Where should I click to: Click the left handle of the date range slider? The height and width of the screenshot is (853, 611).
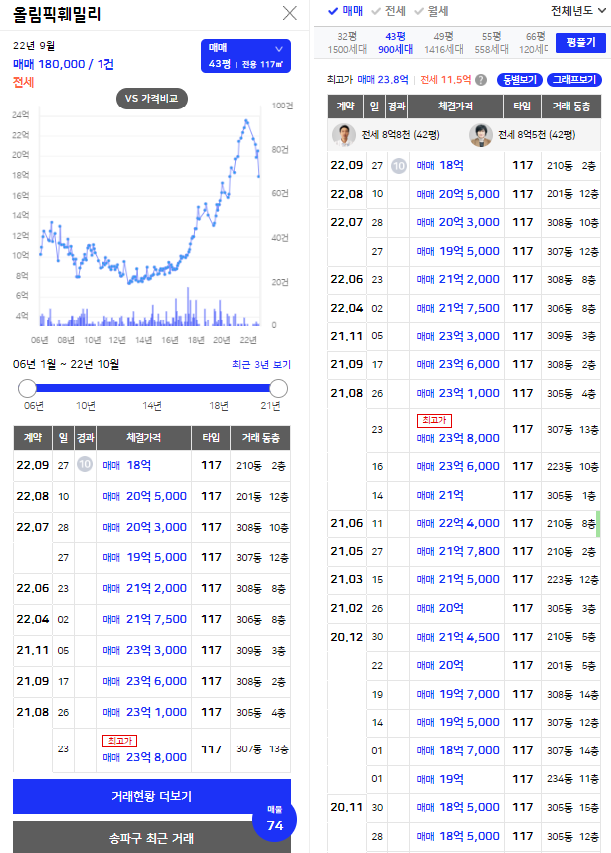tap(27, 388)
